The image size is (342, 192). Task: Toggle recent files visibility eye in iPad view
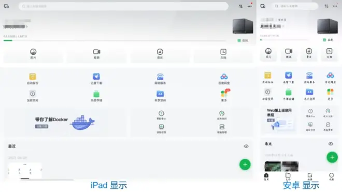(x=246, y=146)
